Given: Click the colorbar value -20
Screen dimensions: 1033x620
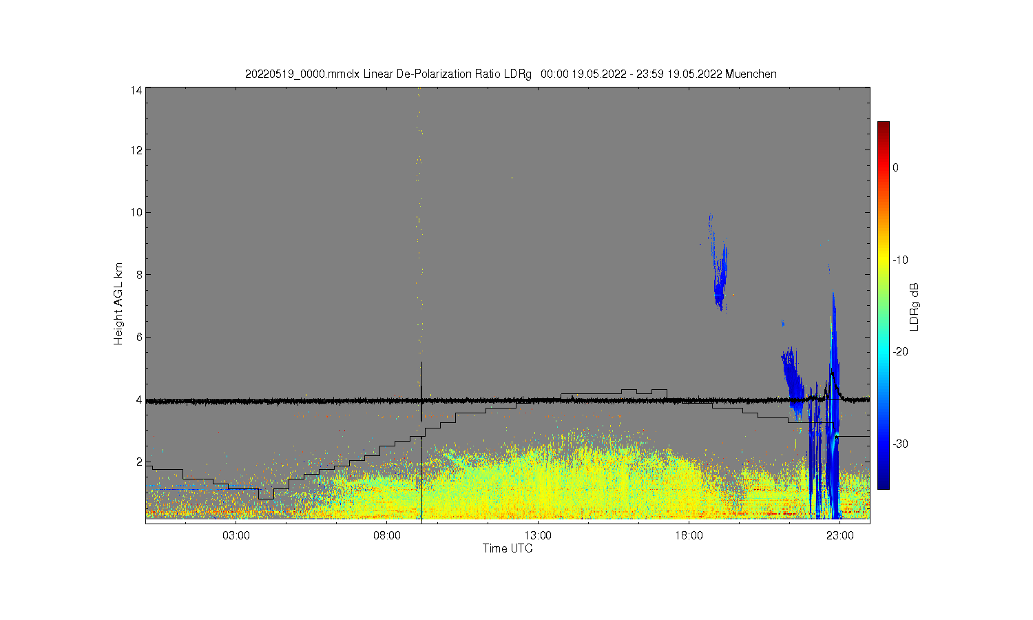Looking at the screenshot, I should pos(900,351).
